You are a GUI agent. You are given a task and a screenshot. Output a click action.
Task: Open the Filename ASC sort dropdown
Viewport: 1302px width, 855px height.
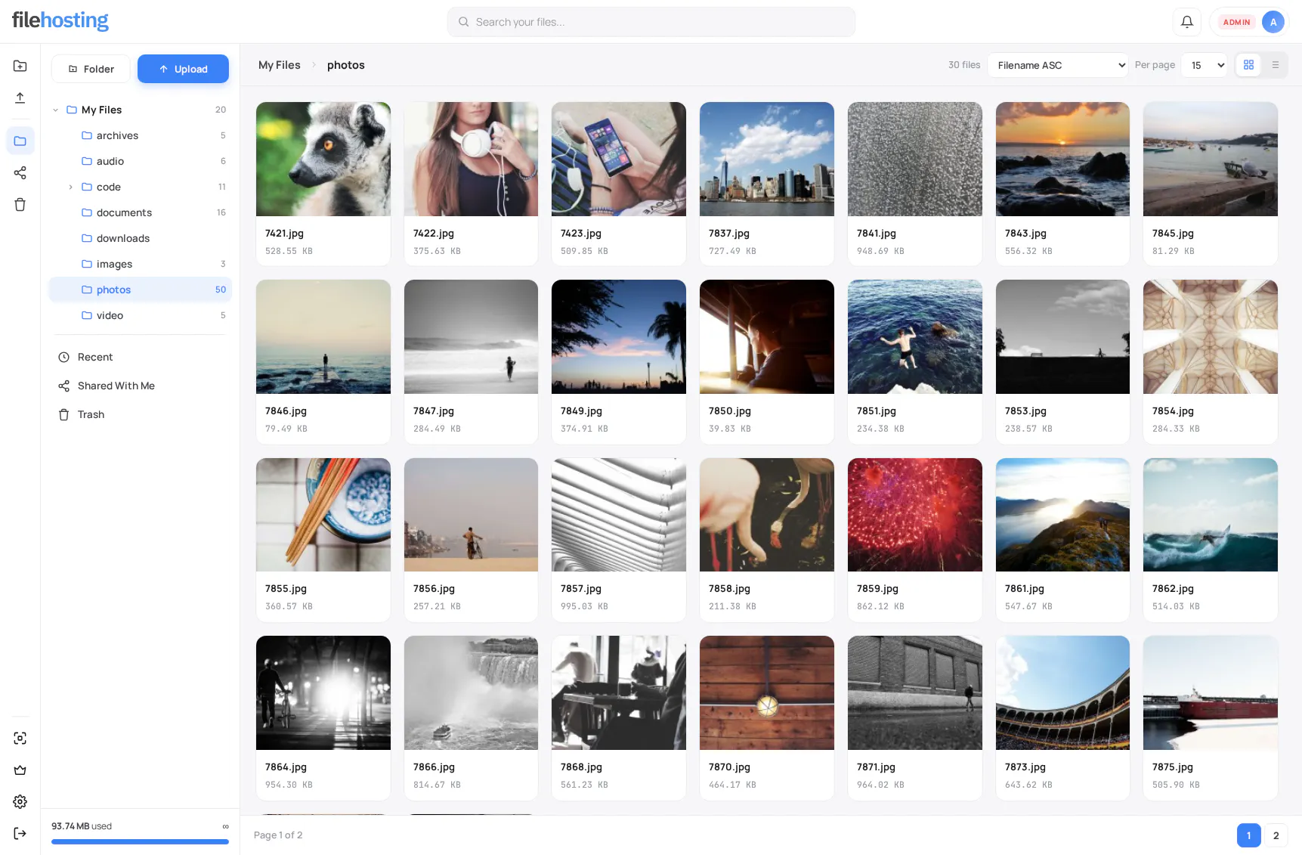[1058, 65]
